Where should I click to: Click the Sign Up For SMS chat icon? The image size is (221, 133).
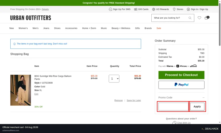click(x=110, y=9)
